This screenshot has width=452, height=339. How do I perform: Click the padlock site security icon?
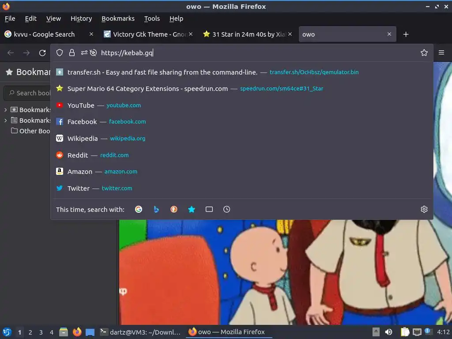(72, 53)
